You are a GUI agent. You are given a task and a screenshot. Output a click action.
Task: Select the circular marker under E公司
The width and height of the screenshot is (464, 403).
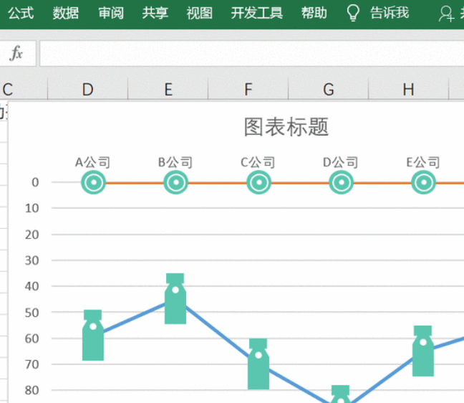tap(424, 182)
